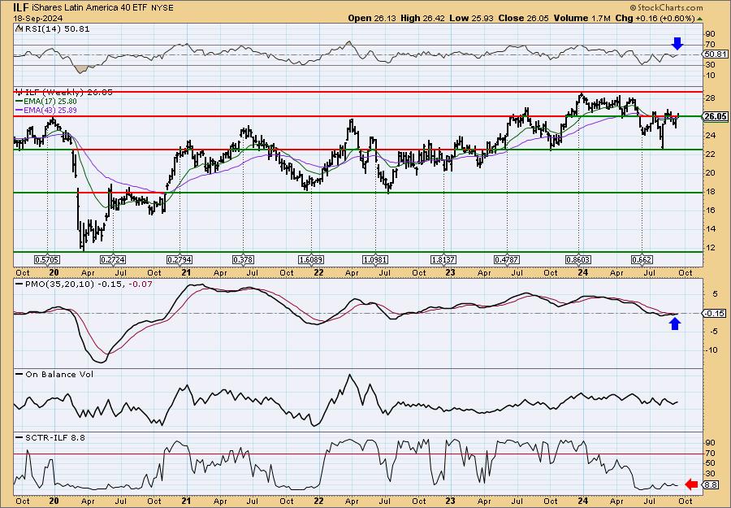Click the ILF (Weekly) price legend label
Viewport: 731px width, 508px height.
click(x=67, y=93)
